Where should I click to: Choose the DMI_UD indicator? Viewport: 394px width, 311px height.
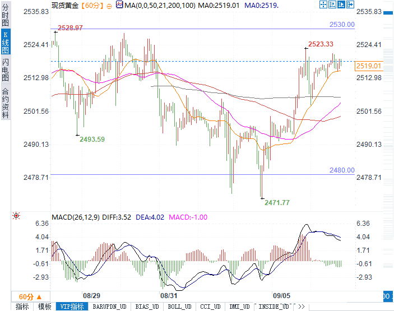coord(239,307)
